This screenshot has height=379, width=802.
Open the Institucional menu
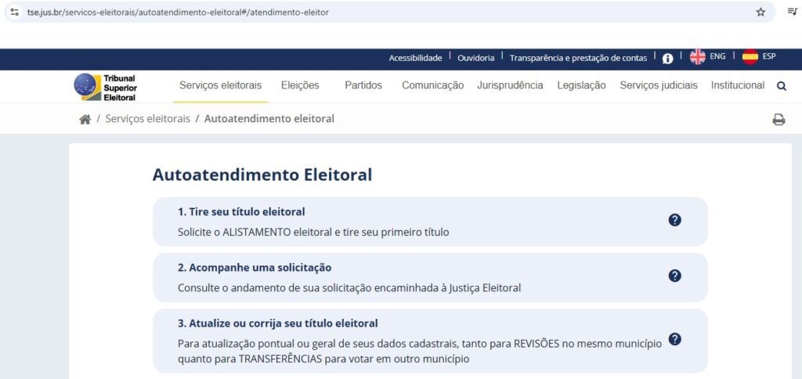coord(738,85)
